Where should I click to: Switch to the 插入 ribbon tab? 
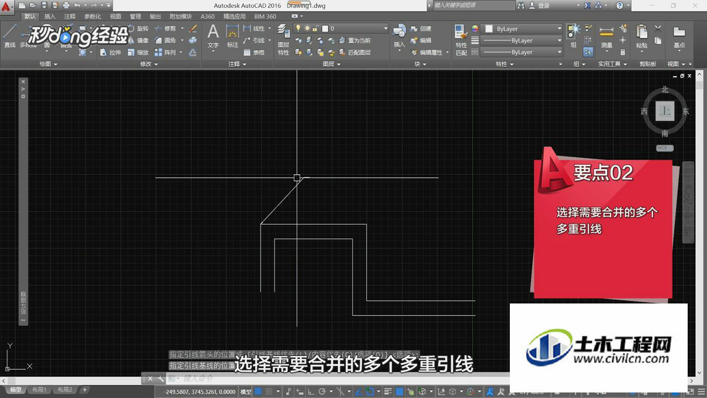pos(50,17)
